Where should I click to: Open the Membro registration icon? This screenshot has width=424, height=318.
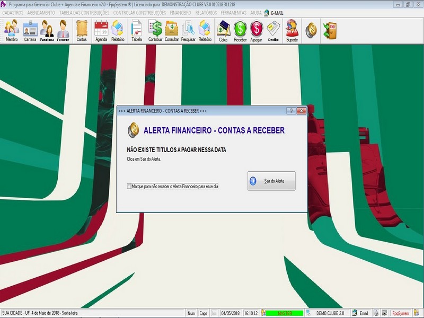[12, 31]
